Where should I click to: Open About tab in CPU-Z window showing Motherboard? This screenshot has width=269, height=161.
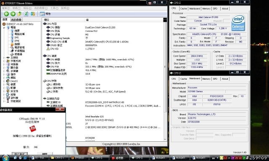click(x=225, y=79)
